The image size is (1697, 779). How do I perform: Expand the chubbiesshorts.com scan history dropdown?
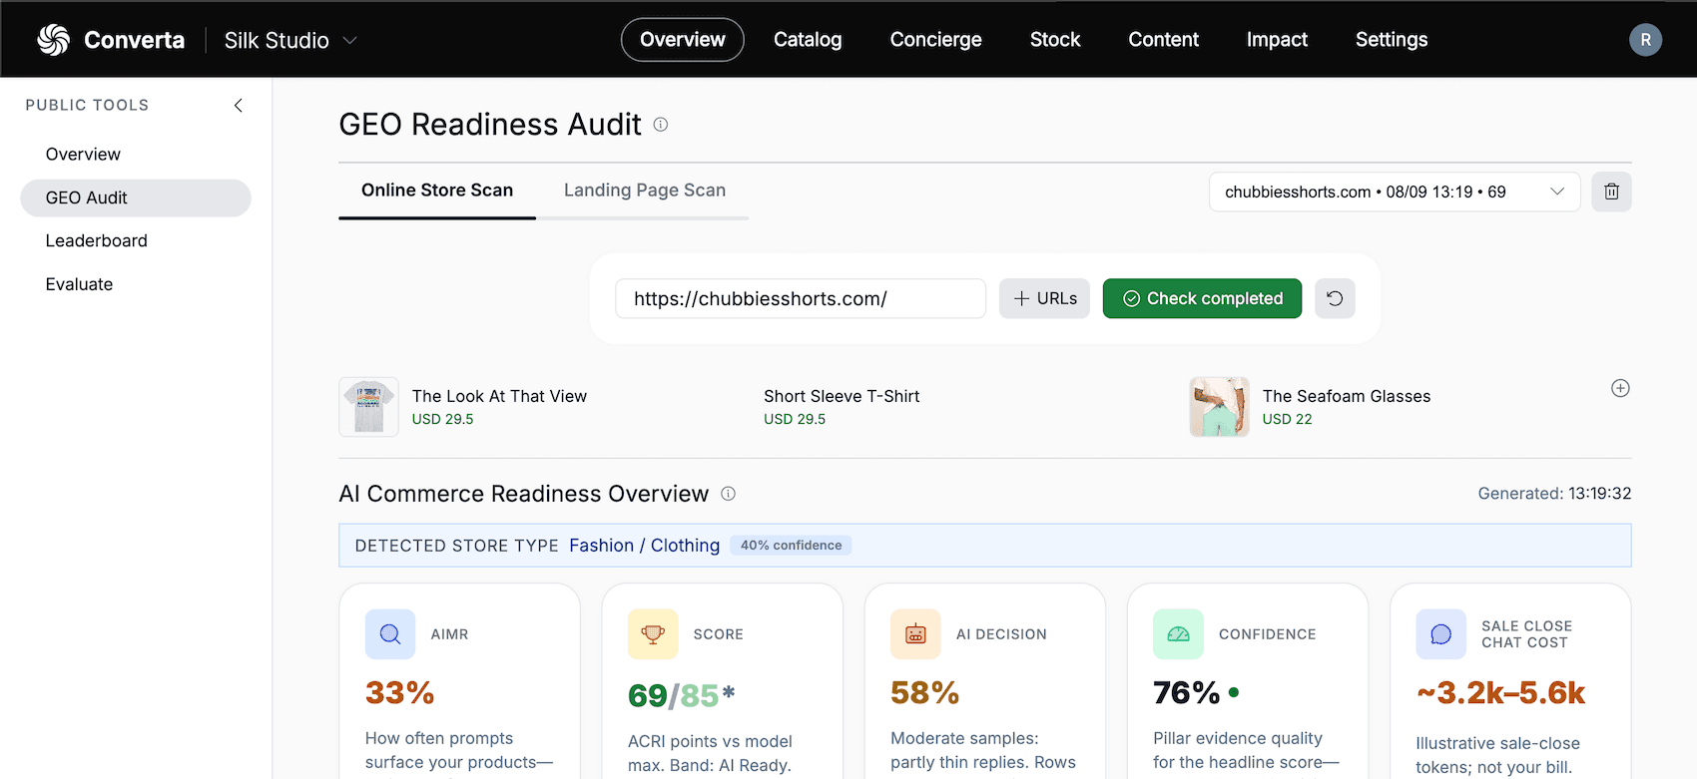tap(1395, 192)
